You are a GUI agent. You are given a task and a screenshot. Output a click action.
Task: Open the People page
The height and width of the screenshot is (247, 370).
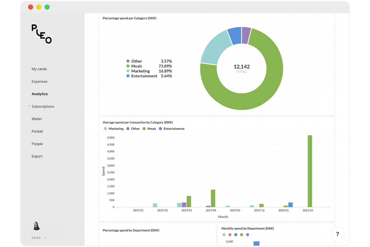point(37,144)
